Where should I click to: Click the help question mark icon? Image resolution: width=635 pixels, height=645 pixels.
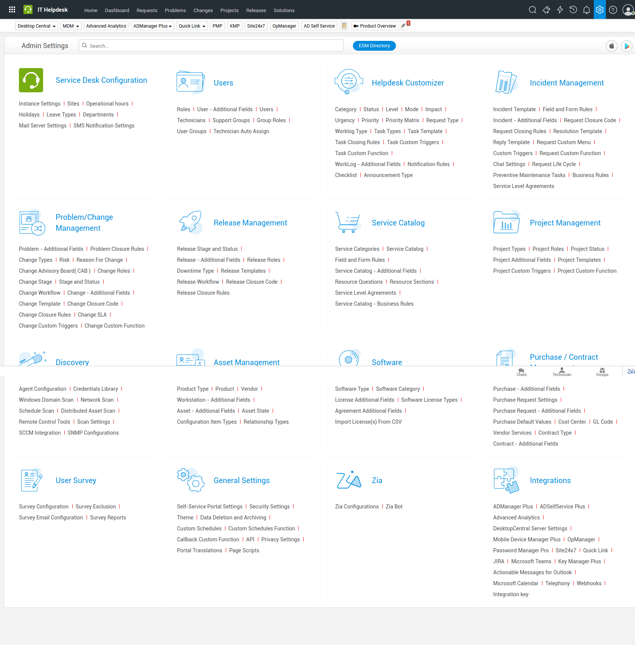tap(613, 10)
